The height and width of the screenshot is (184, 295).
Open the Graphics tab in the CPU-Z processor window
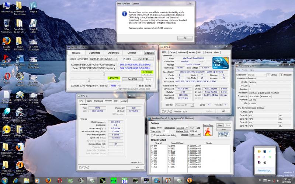[208, 52]
